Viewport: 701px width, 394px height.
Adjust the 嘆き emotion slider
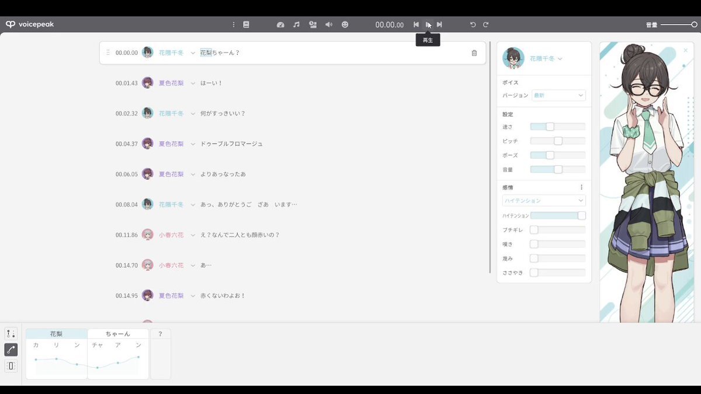tap(557, 244)
